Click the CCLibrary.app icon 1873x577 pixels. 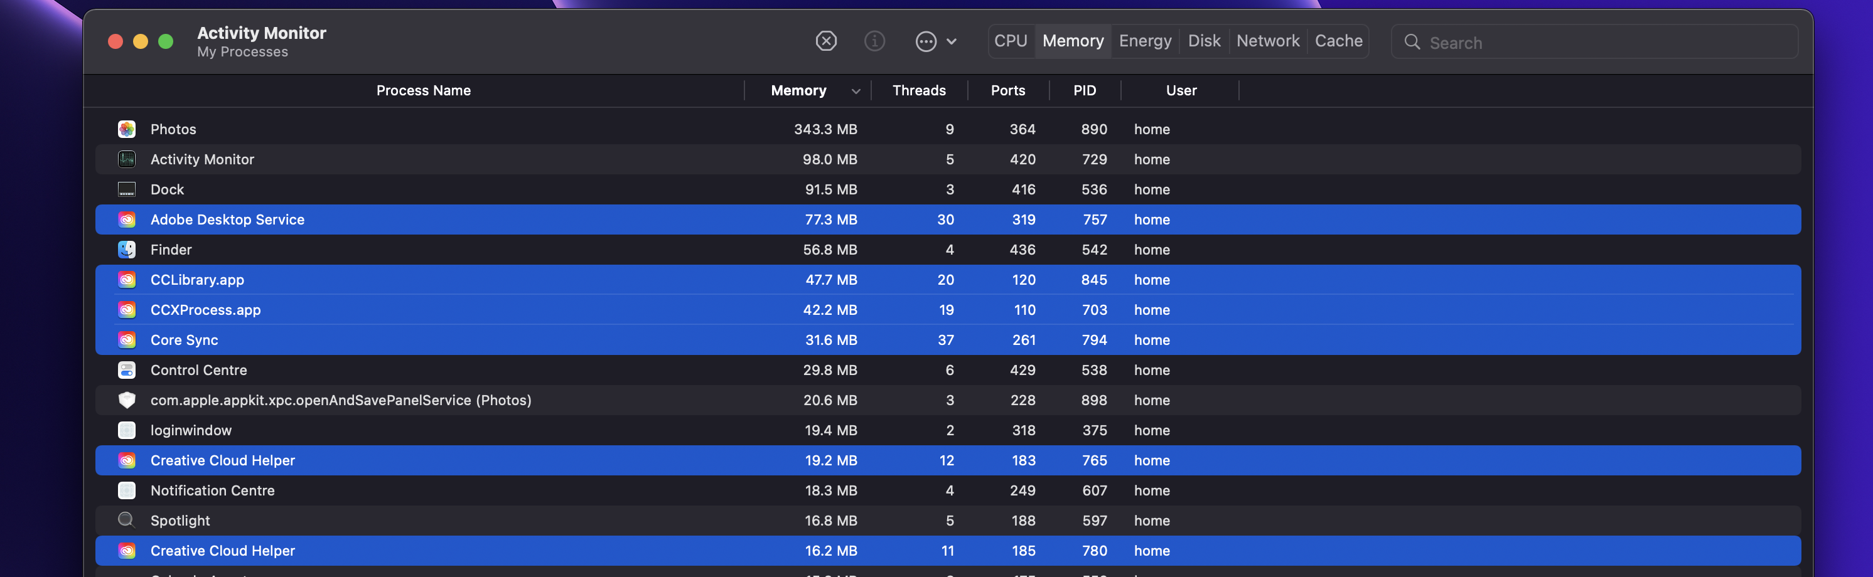[127, 280]
